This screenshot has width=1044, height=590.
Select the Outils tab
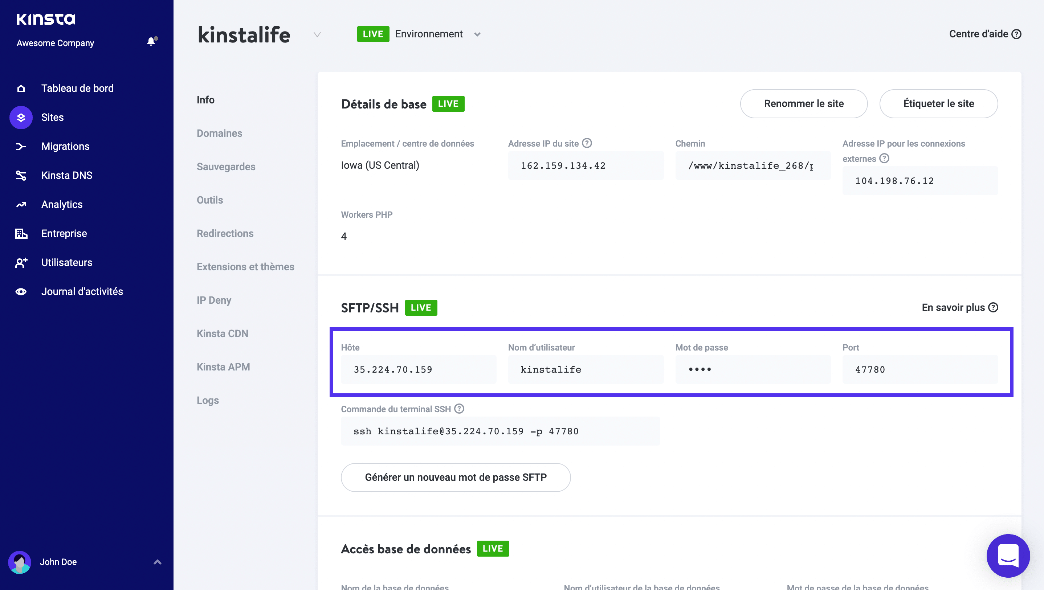pyautogui.click(x=210, y=200)
